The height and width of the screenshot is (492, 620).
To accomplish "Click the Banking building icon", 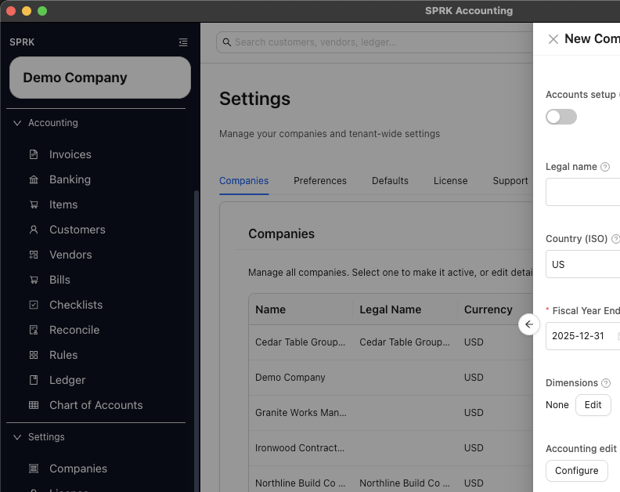I will click(x=34, y=179).
